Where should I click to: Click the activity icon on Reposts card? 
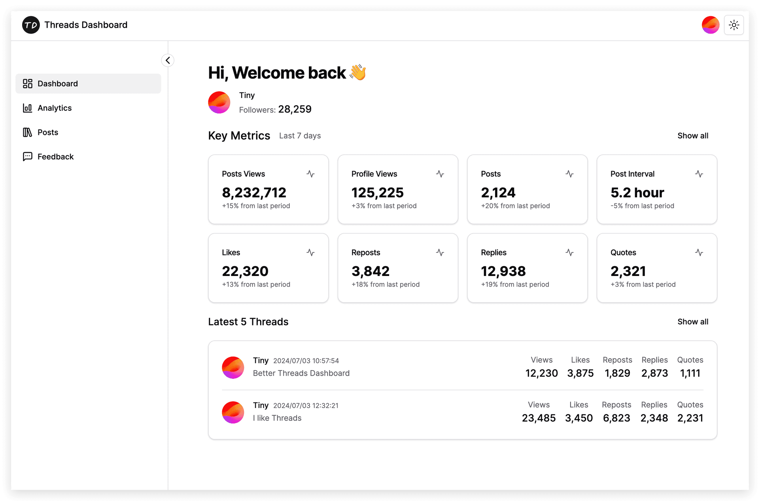pos(440,252)
